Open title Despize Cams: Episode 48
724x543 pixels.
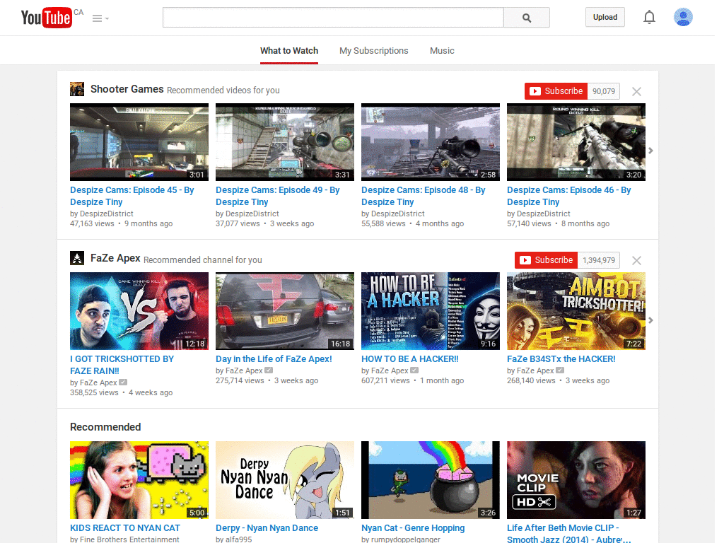pos(424,196)
